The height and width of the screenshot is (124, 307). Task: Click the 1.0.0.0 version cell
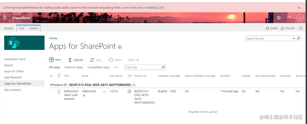[x=114, y=91]
